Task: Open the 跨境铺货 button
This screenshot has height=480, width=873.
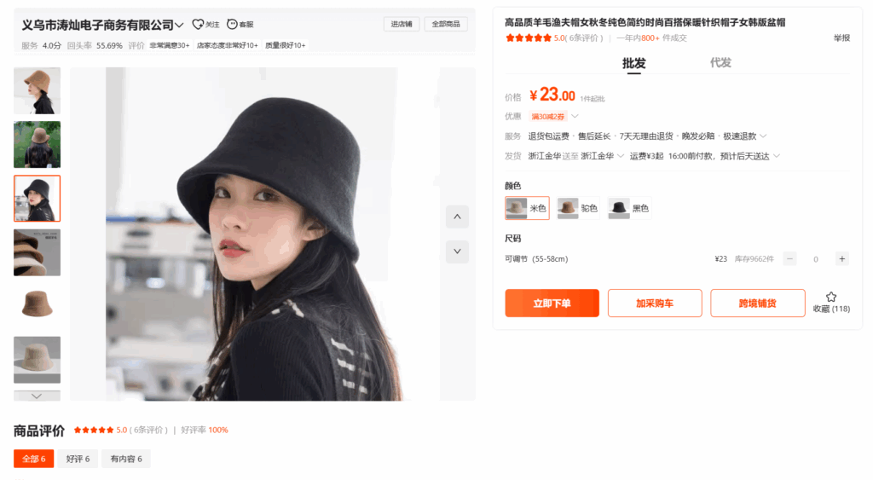Action: tap(758, 303)
